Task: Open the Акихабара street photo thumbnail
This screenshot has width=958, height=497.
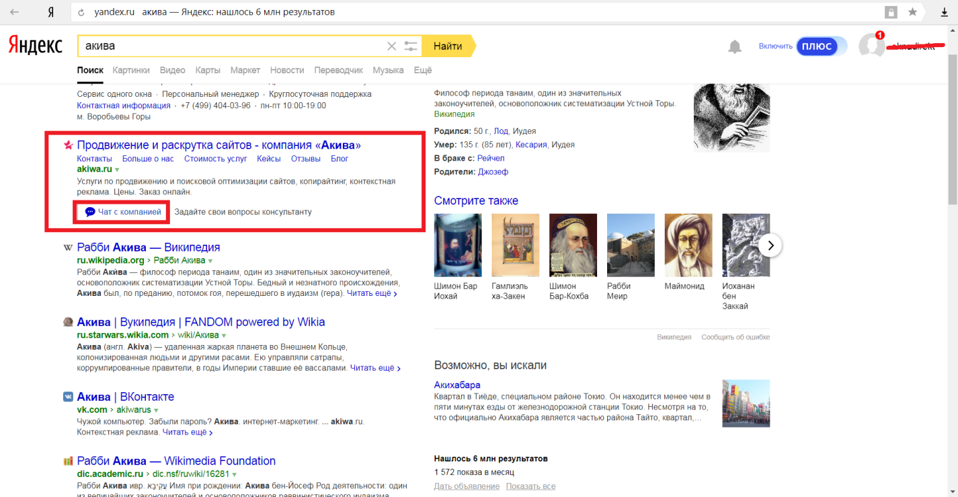Action: [x=746, y=404]
